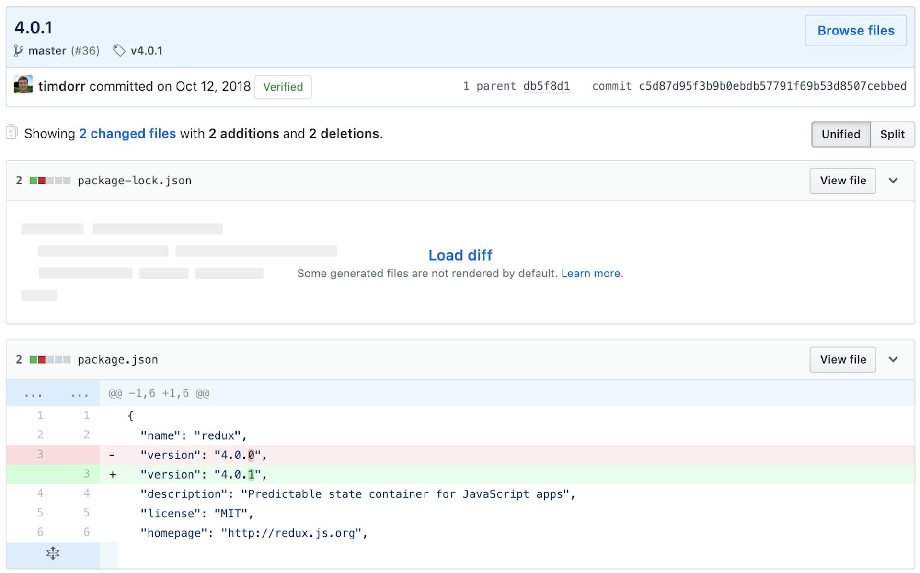The width and height of the screenshot is (920, 573).
Task: Keep diff view on Unified
Action: [840, 134]
